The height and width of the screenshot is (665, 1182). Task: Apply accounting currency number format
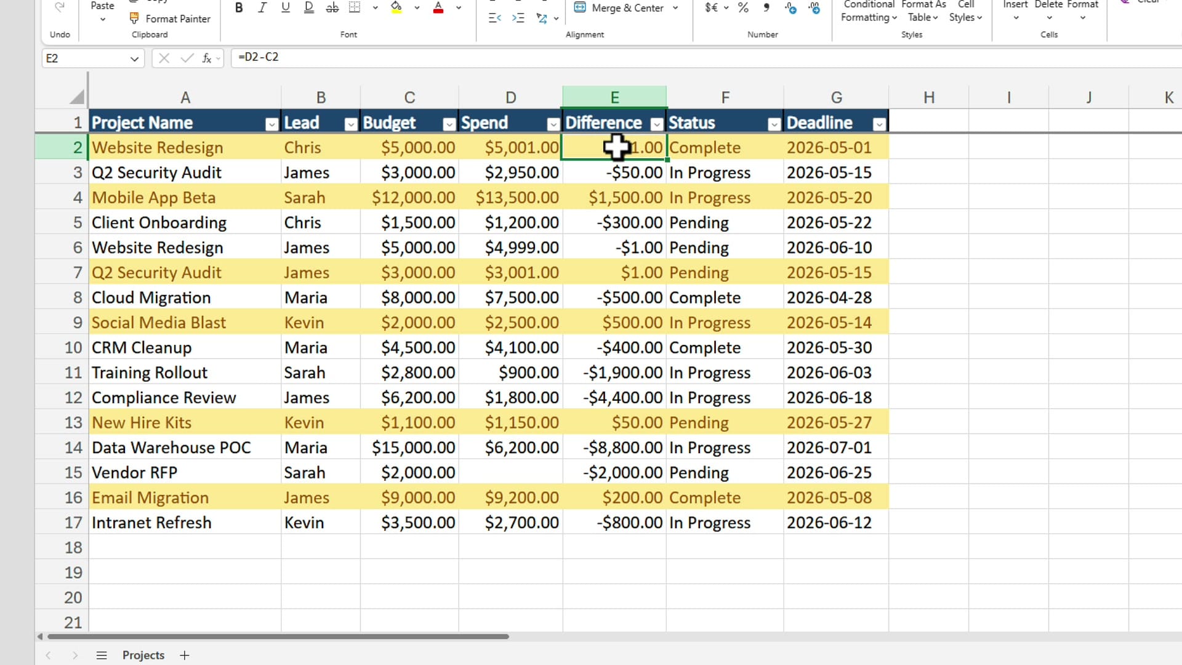(712, 8)
